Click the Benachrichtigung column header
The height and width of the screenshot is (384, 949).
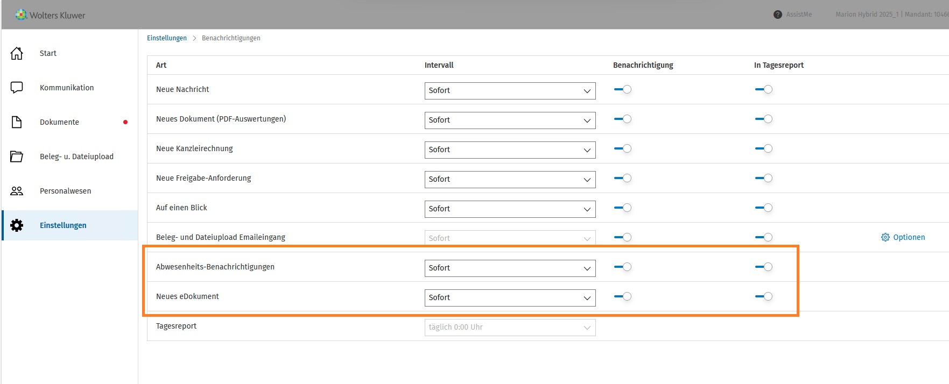click(643, 65)
